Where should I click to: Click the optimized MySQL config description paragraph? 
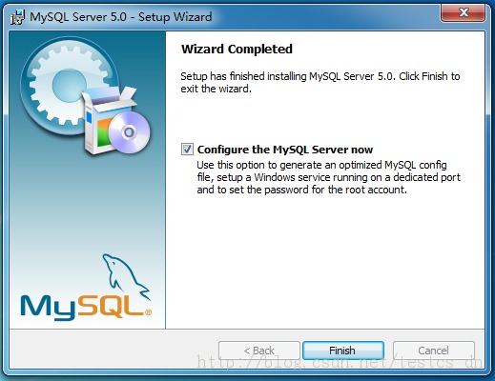[328, 177]
